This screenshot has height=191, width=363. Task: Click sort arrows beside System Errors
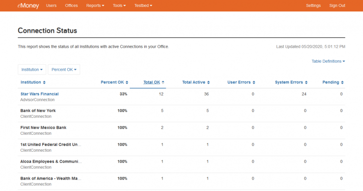[x=306, y=83]
